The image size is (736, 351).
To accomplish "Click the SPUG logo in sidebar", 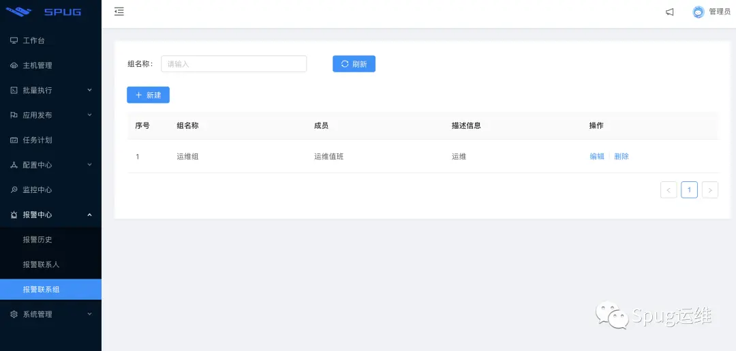I will (x=43, y=12).
